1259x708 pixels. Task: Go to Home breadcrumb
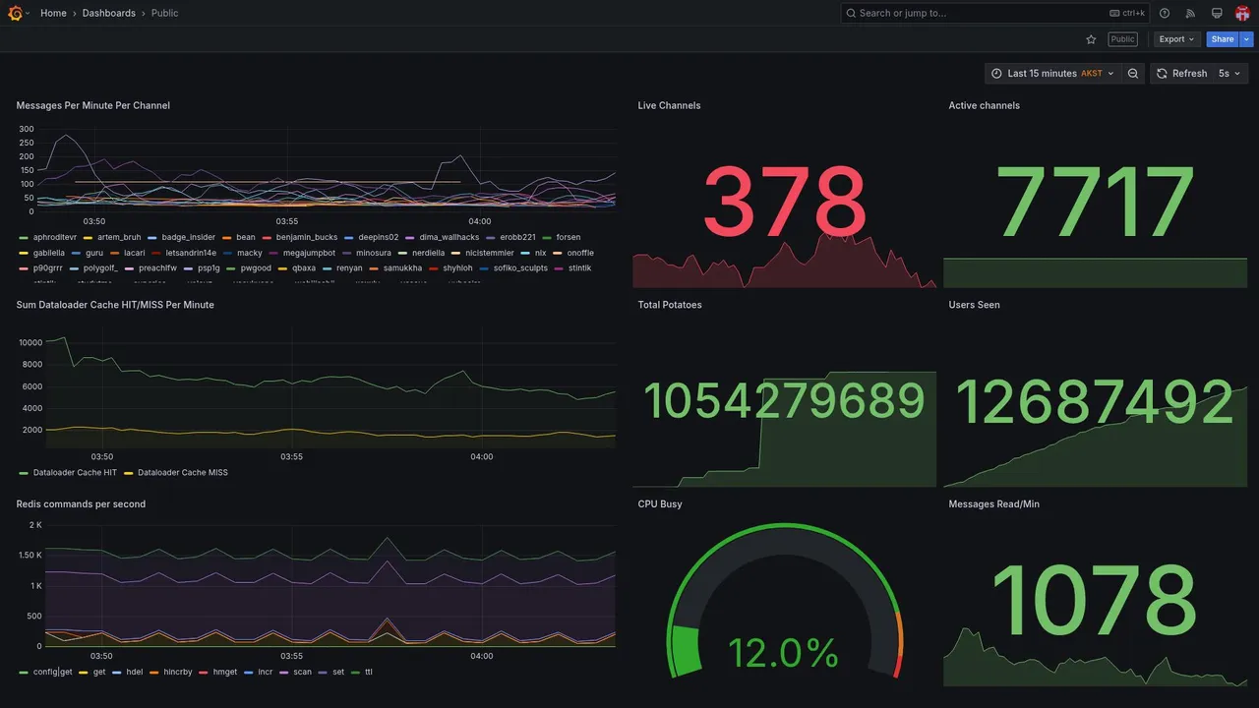[x=53, y=13]
